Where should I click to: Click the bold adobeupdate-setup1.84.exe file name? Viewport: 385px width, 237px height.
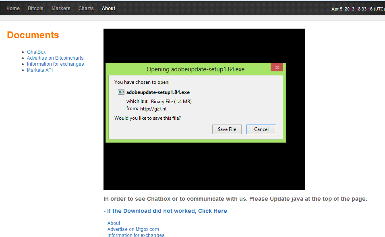(158, 92)
